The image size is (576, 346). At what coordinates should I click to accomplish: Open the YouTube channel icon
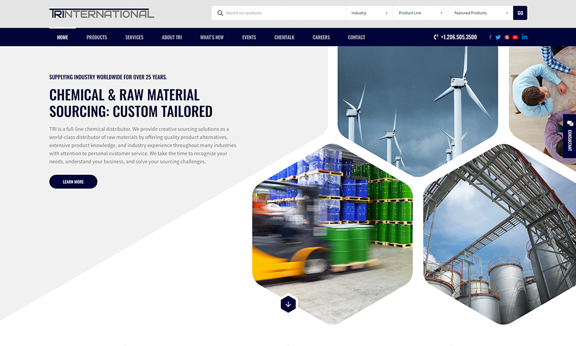[516, 37]
